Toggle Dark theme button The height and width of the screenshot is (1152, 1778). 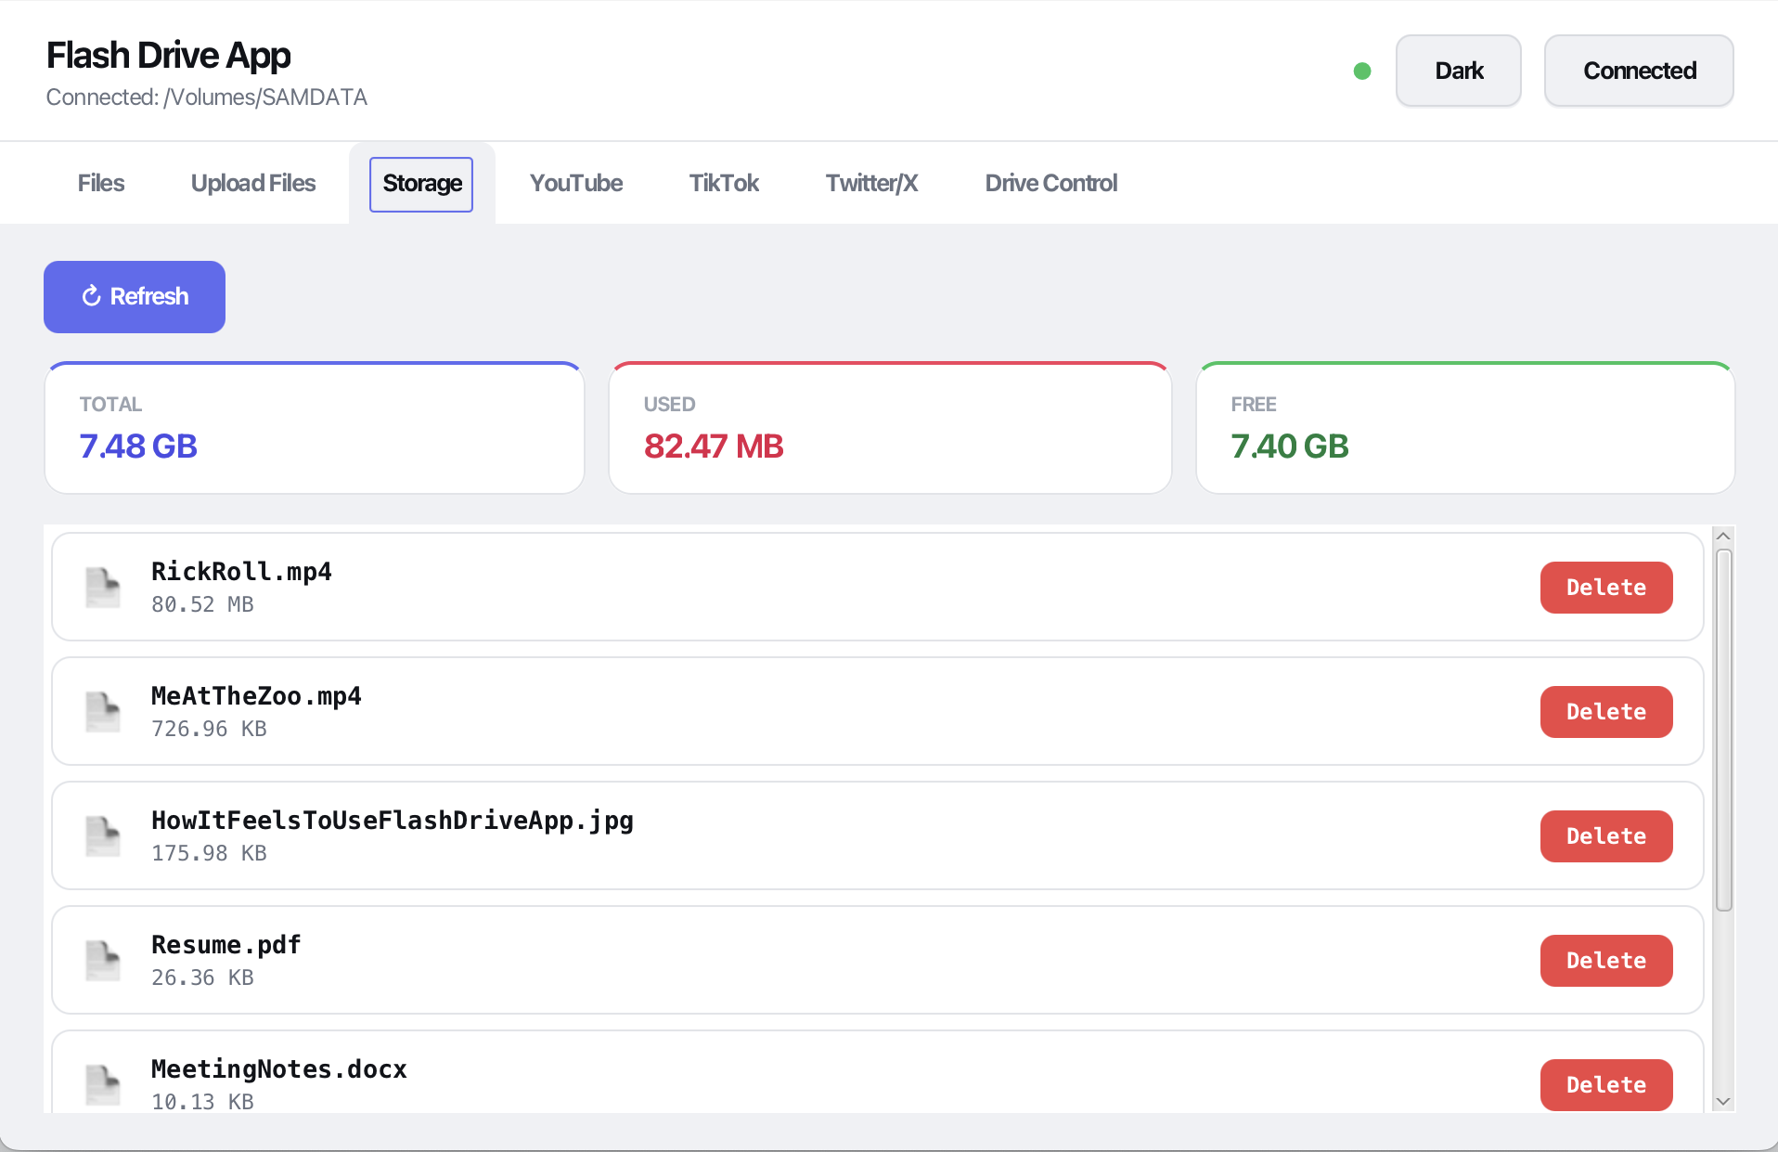[x=1458, y=71]
